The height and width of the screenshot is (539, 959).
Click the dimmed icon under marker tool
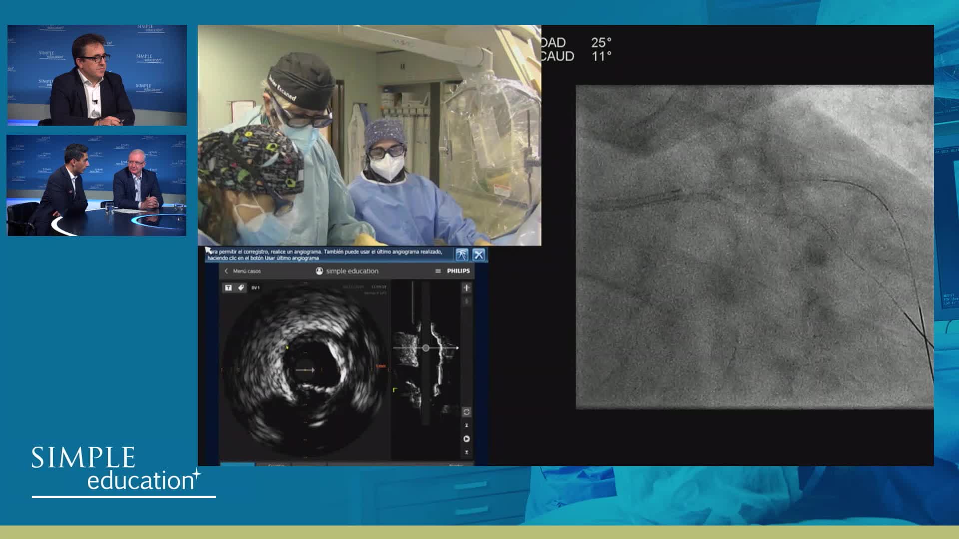pyautogui.click(x=467, y=301)
